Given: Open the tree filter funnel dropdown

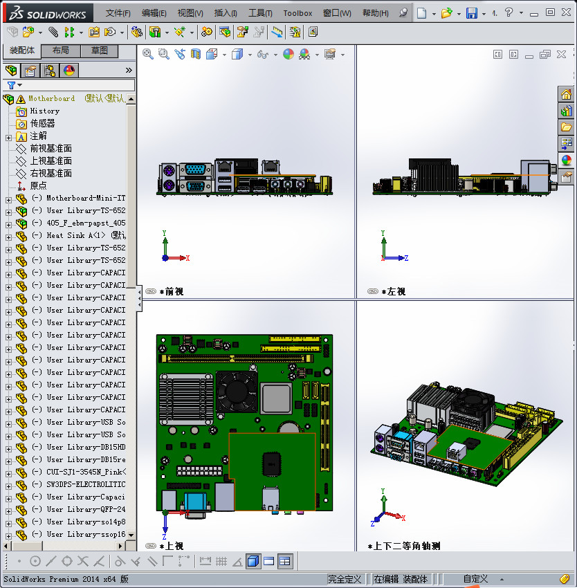Looking at the screenshot, I should pyautogui.click(x=15, y=86).
